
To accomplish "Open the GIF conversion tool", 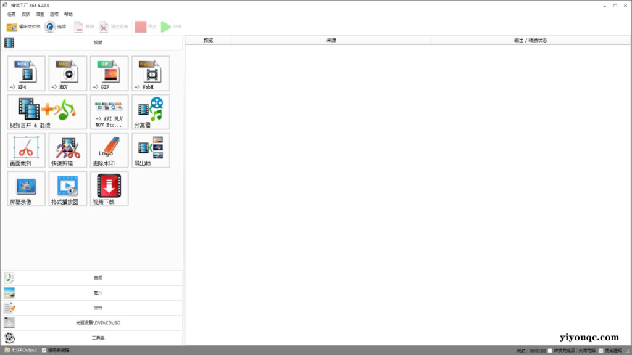I will [x=109, y=73].
